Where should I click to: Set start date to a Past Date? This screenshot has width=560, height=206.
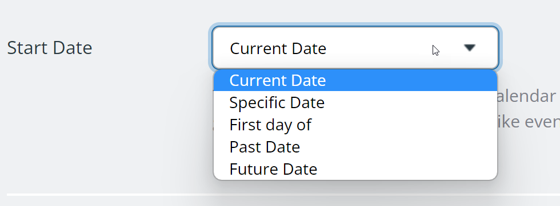coord(355,147)
